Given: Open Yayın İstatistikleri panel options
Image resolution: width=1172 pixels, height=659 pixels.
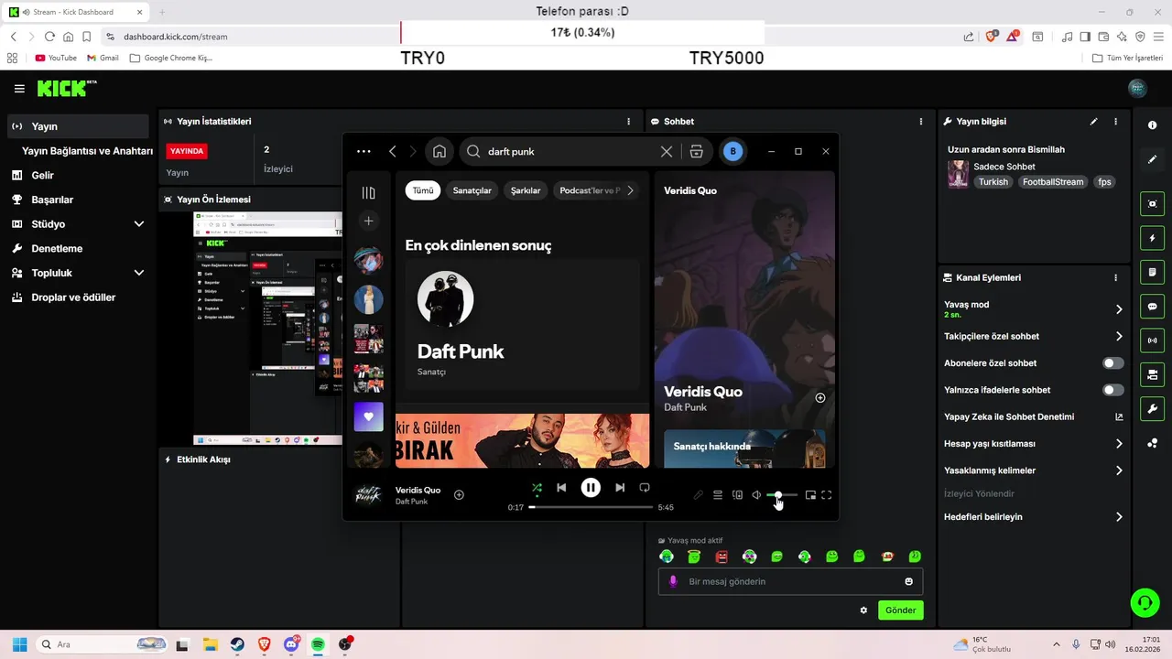Looking at the screenshot, I should pos(628,121).
